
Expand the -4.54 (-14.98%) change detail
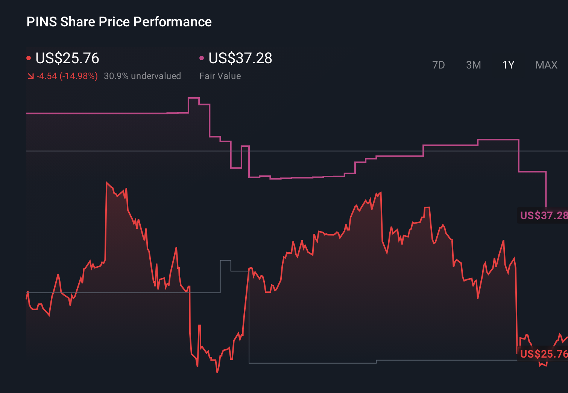click(67, 76)
